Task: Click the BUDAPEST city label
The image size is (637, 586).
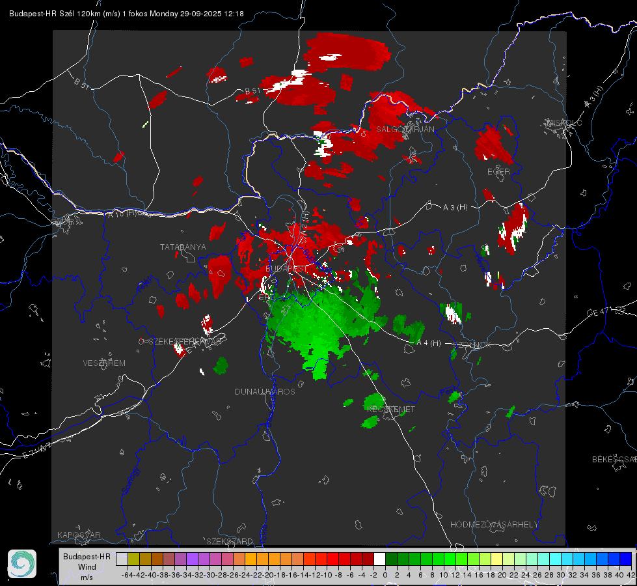Action: [286, 269]
